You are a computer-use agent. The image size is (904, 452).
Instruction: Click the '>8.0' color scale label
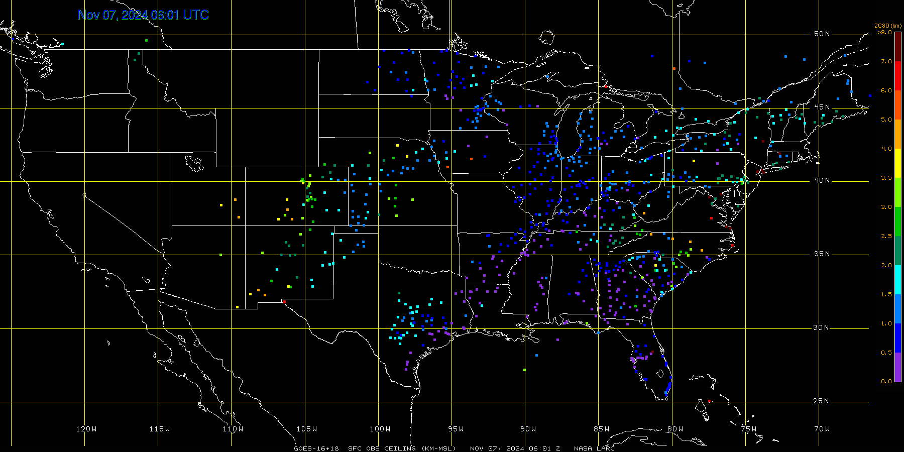[x=885, y=32]
